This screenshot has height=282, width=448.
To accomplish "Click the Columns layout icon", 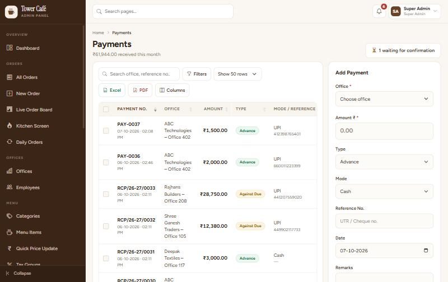I will [x=162, y=90].
